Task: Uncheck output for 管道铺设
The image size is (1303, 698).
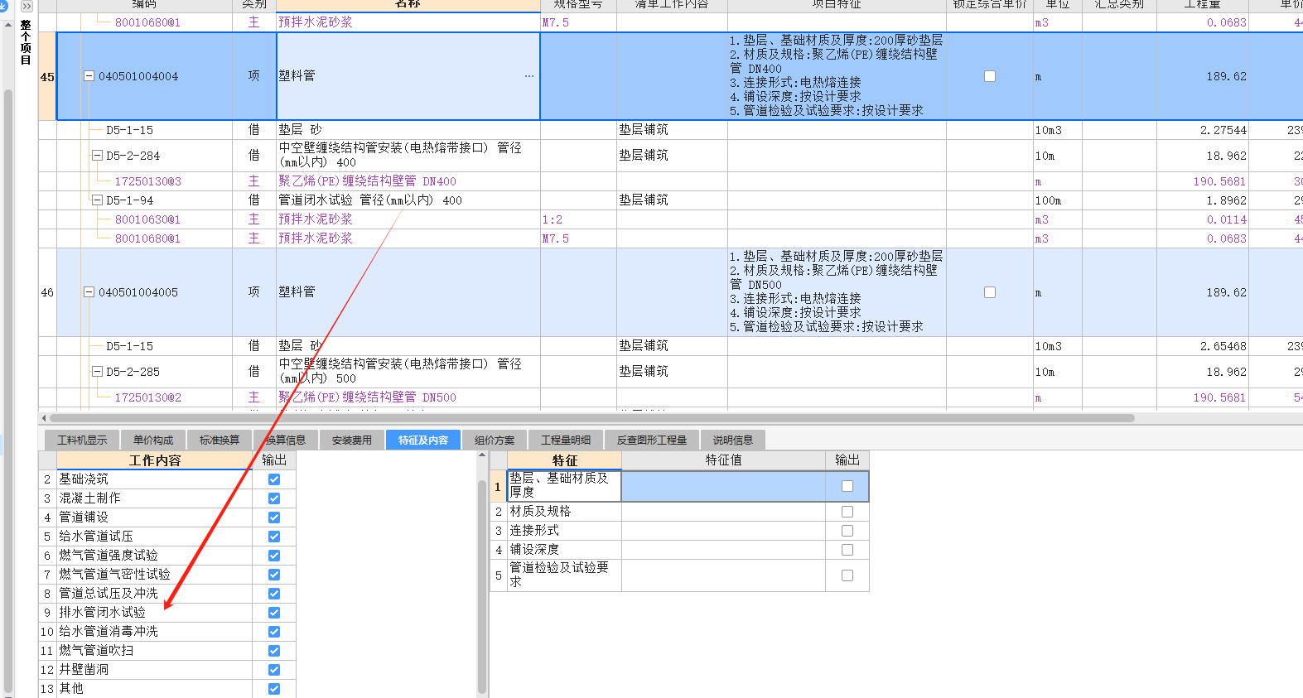Action: pos(274,517)
